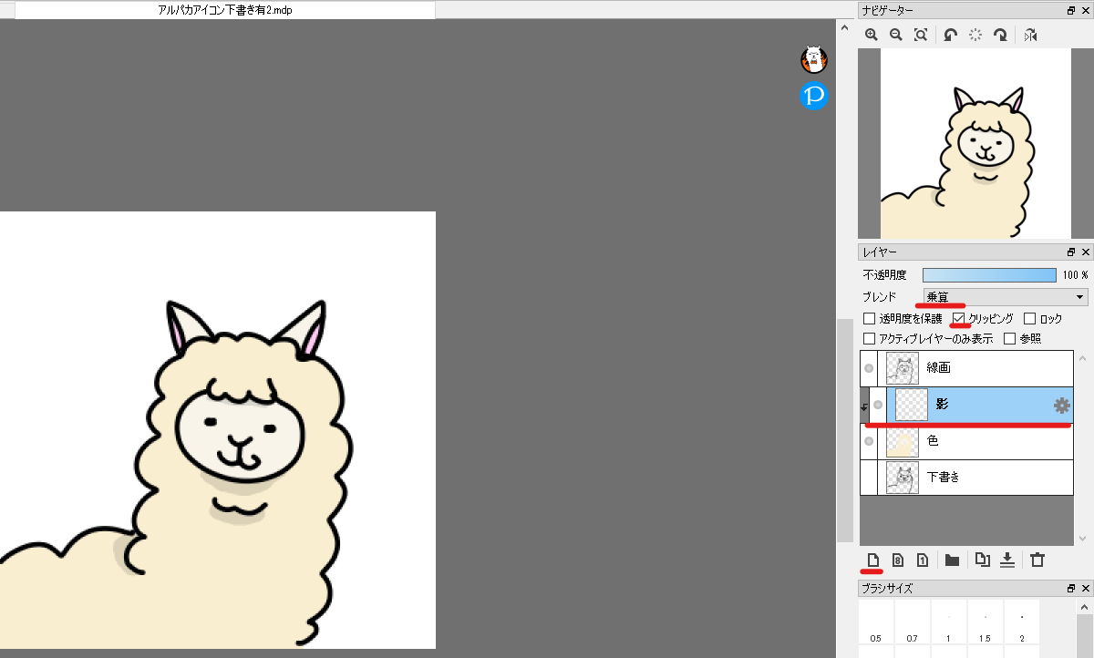Create a new layer folder

(x=952, y=560)
